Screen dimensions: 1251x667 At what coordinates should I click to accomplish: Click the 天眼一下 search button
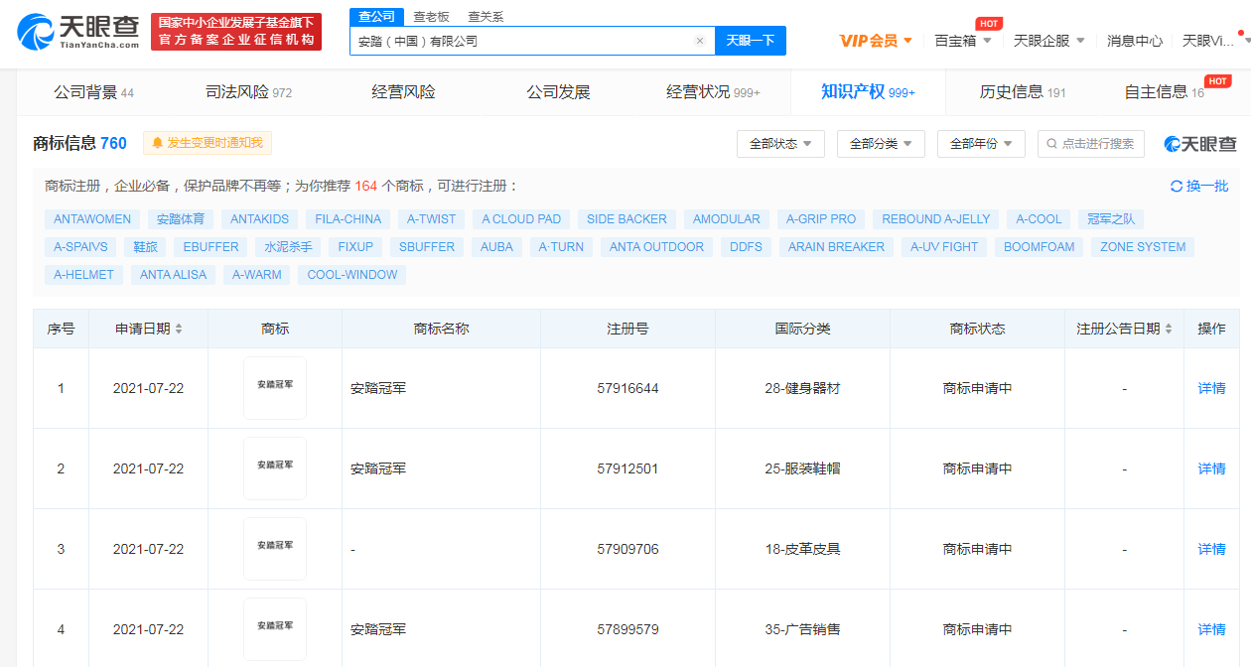coord(750,40)
